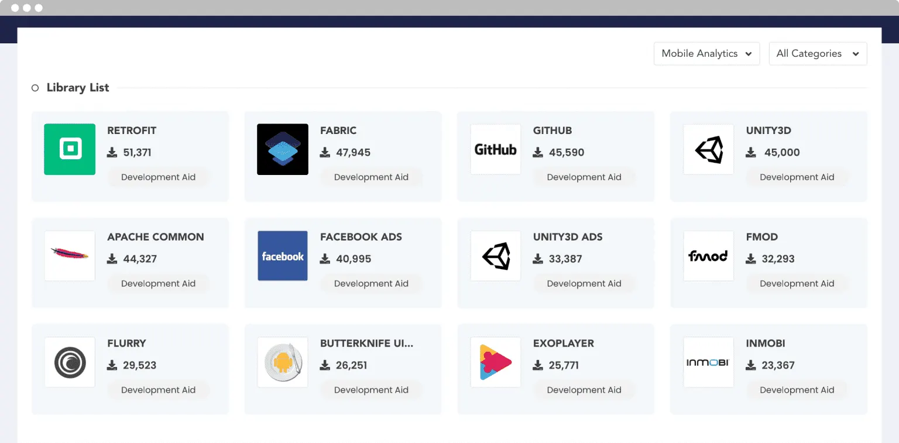Select the INMOBI title text

click(x=766, y=344)
